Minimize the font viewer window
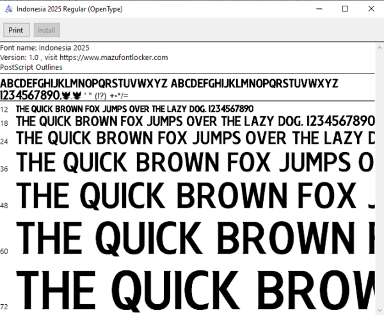The width and height of the screenshot is (384, 315). tap(319, 9)
